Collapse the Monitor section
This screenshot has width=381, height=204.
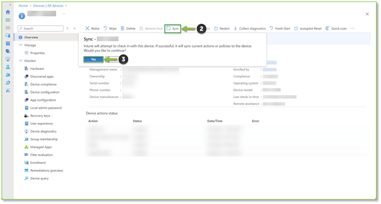coord(21,61)
